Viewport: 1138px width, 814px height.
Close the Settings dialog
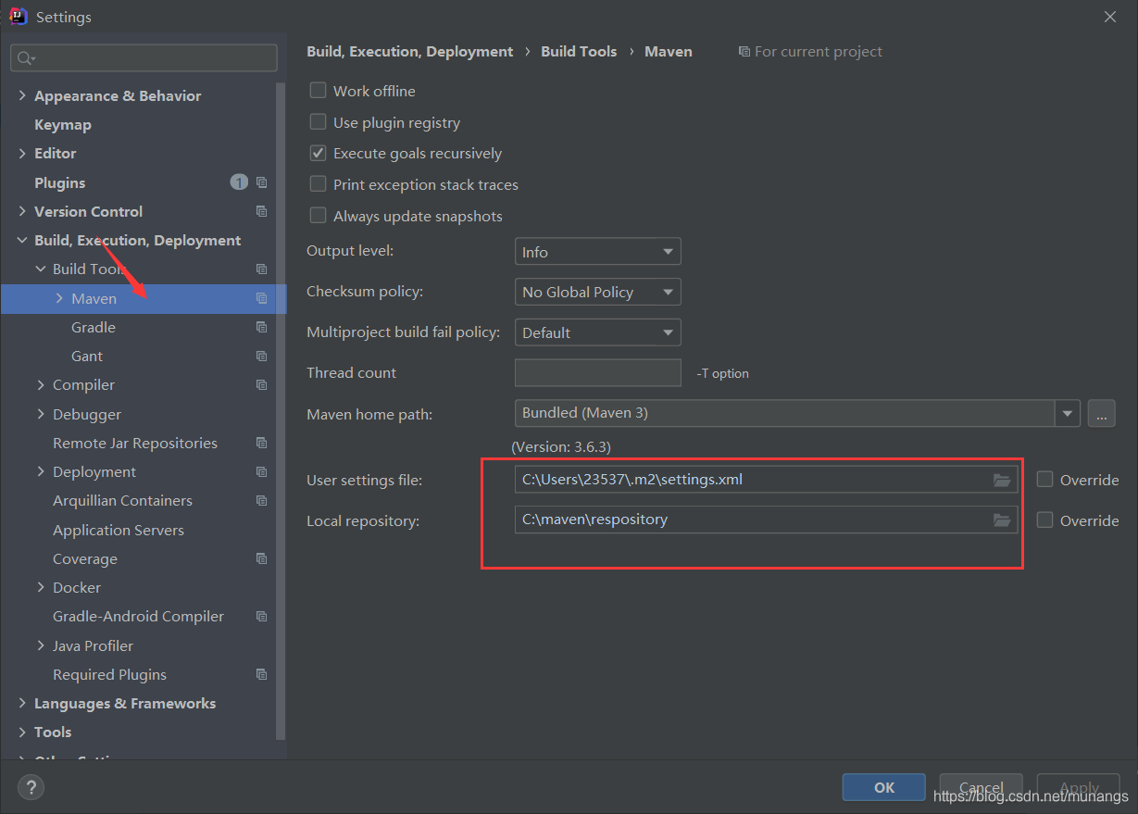(x=1110, y=17)
